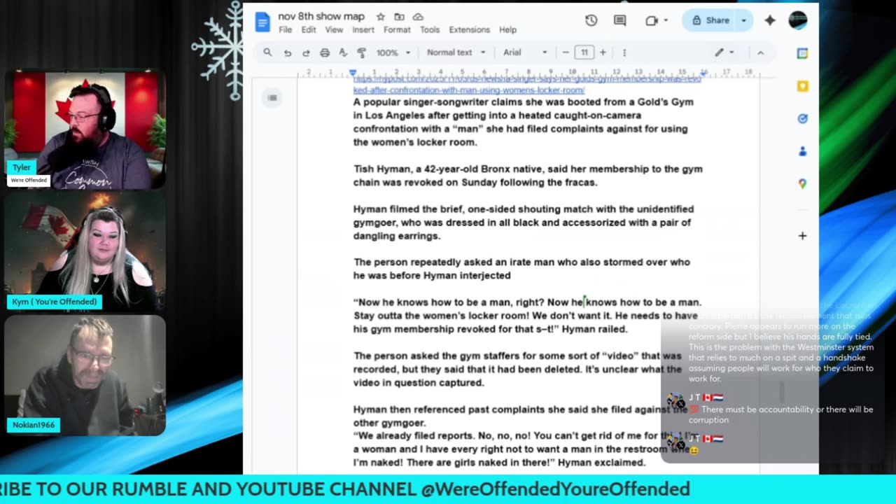Open the Tools menu
896x504 pixels.
tap(430, 30)
